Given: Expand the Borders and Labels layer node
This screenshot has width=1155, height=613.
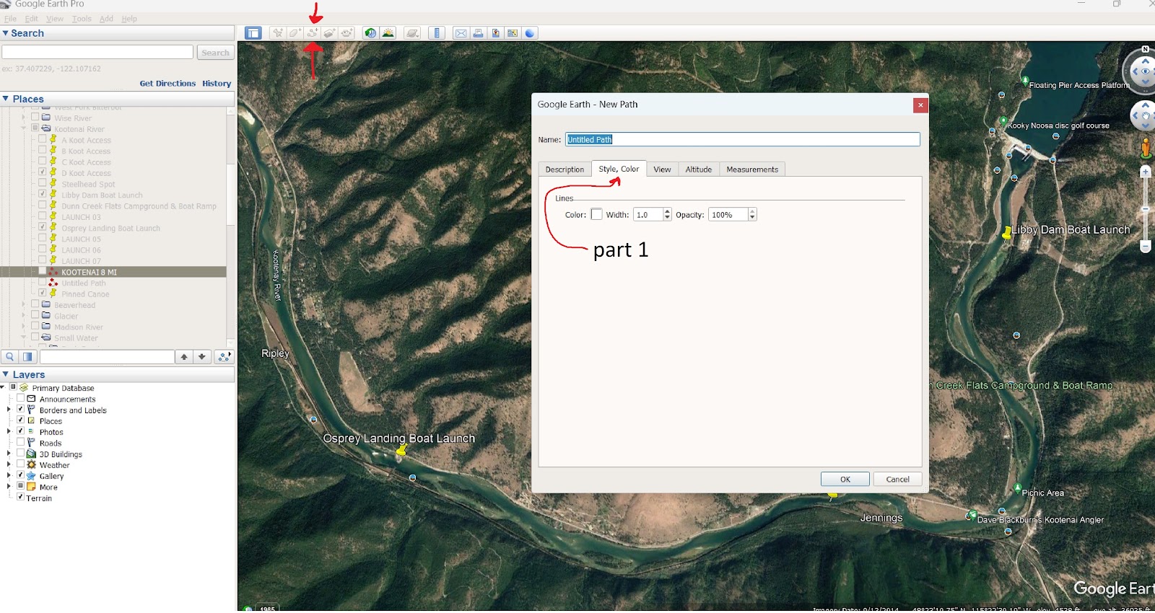Looking at the screenshot, I should (9, 410).
